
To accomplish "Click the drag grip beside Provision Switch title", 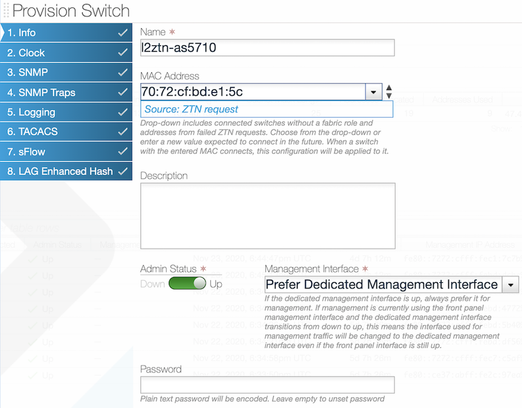I will click(x=6, y=11).
